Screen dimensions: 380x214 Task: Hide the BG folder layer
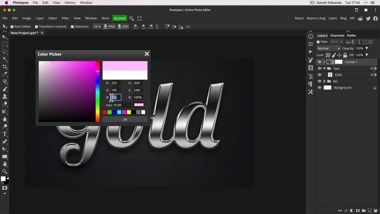319,81
